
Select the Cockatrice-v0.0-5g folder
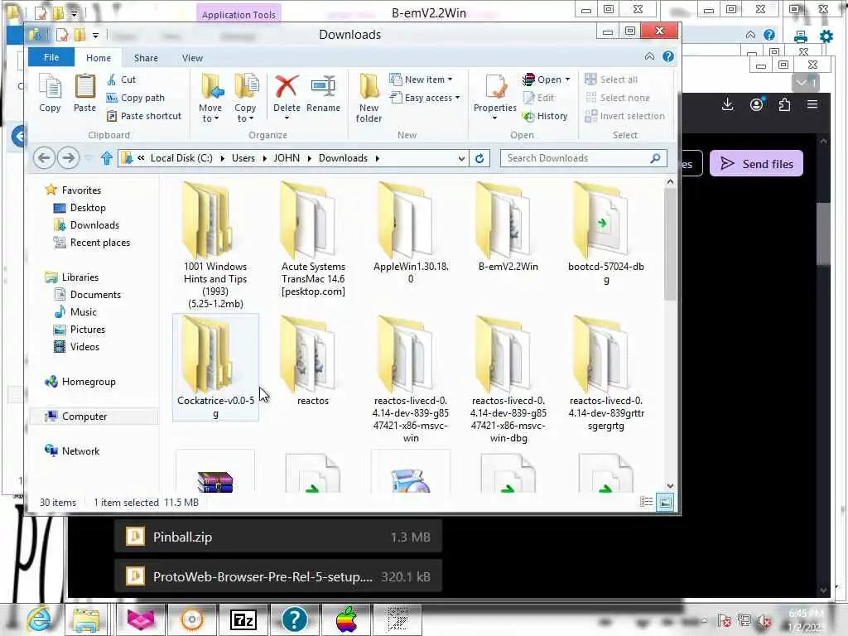[215, 367]
